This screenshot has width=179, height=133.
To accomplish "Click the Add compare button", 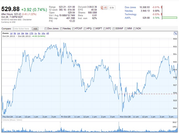I will [x=35, y=29].
